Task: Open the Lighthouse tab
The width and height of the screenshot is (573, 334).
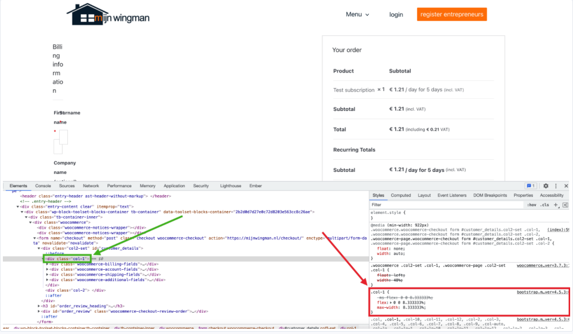Action: coord(231,186)
